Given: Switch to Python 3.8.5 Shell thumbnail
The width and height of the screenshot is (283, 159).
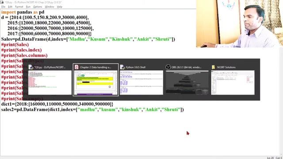Looking at the screenshot, I should [x=141, y=83].
